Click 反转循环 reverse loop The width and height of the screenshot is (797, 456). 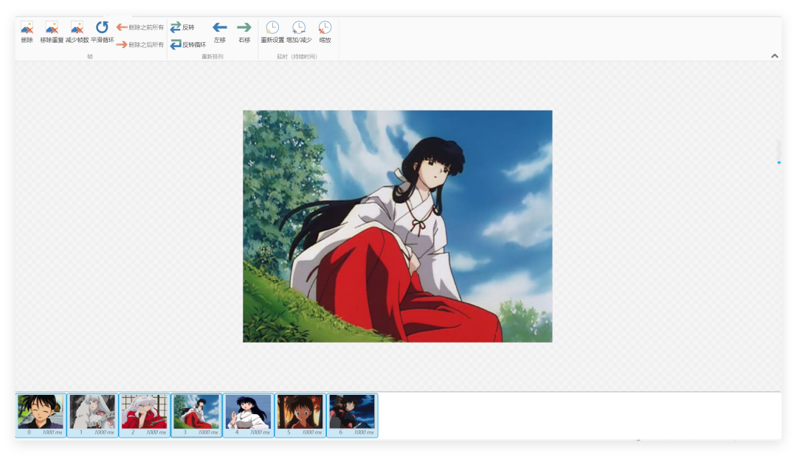point(188,45)
